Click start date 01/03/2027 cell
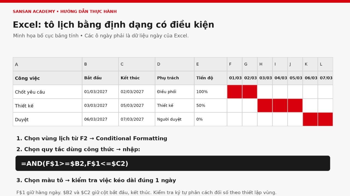Image resolution: width=350 pixels, height=196 pixels. [x=100, y=92]
